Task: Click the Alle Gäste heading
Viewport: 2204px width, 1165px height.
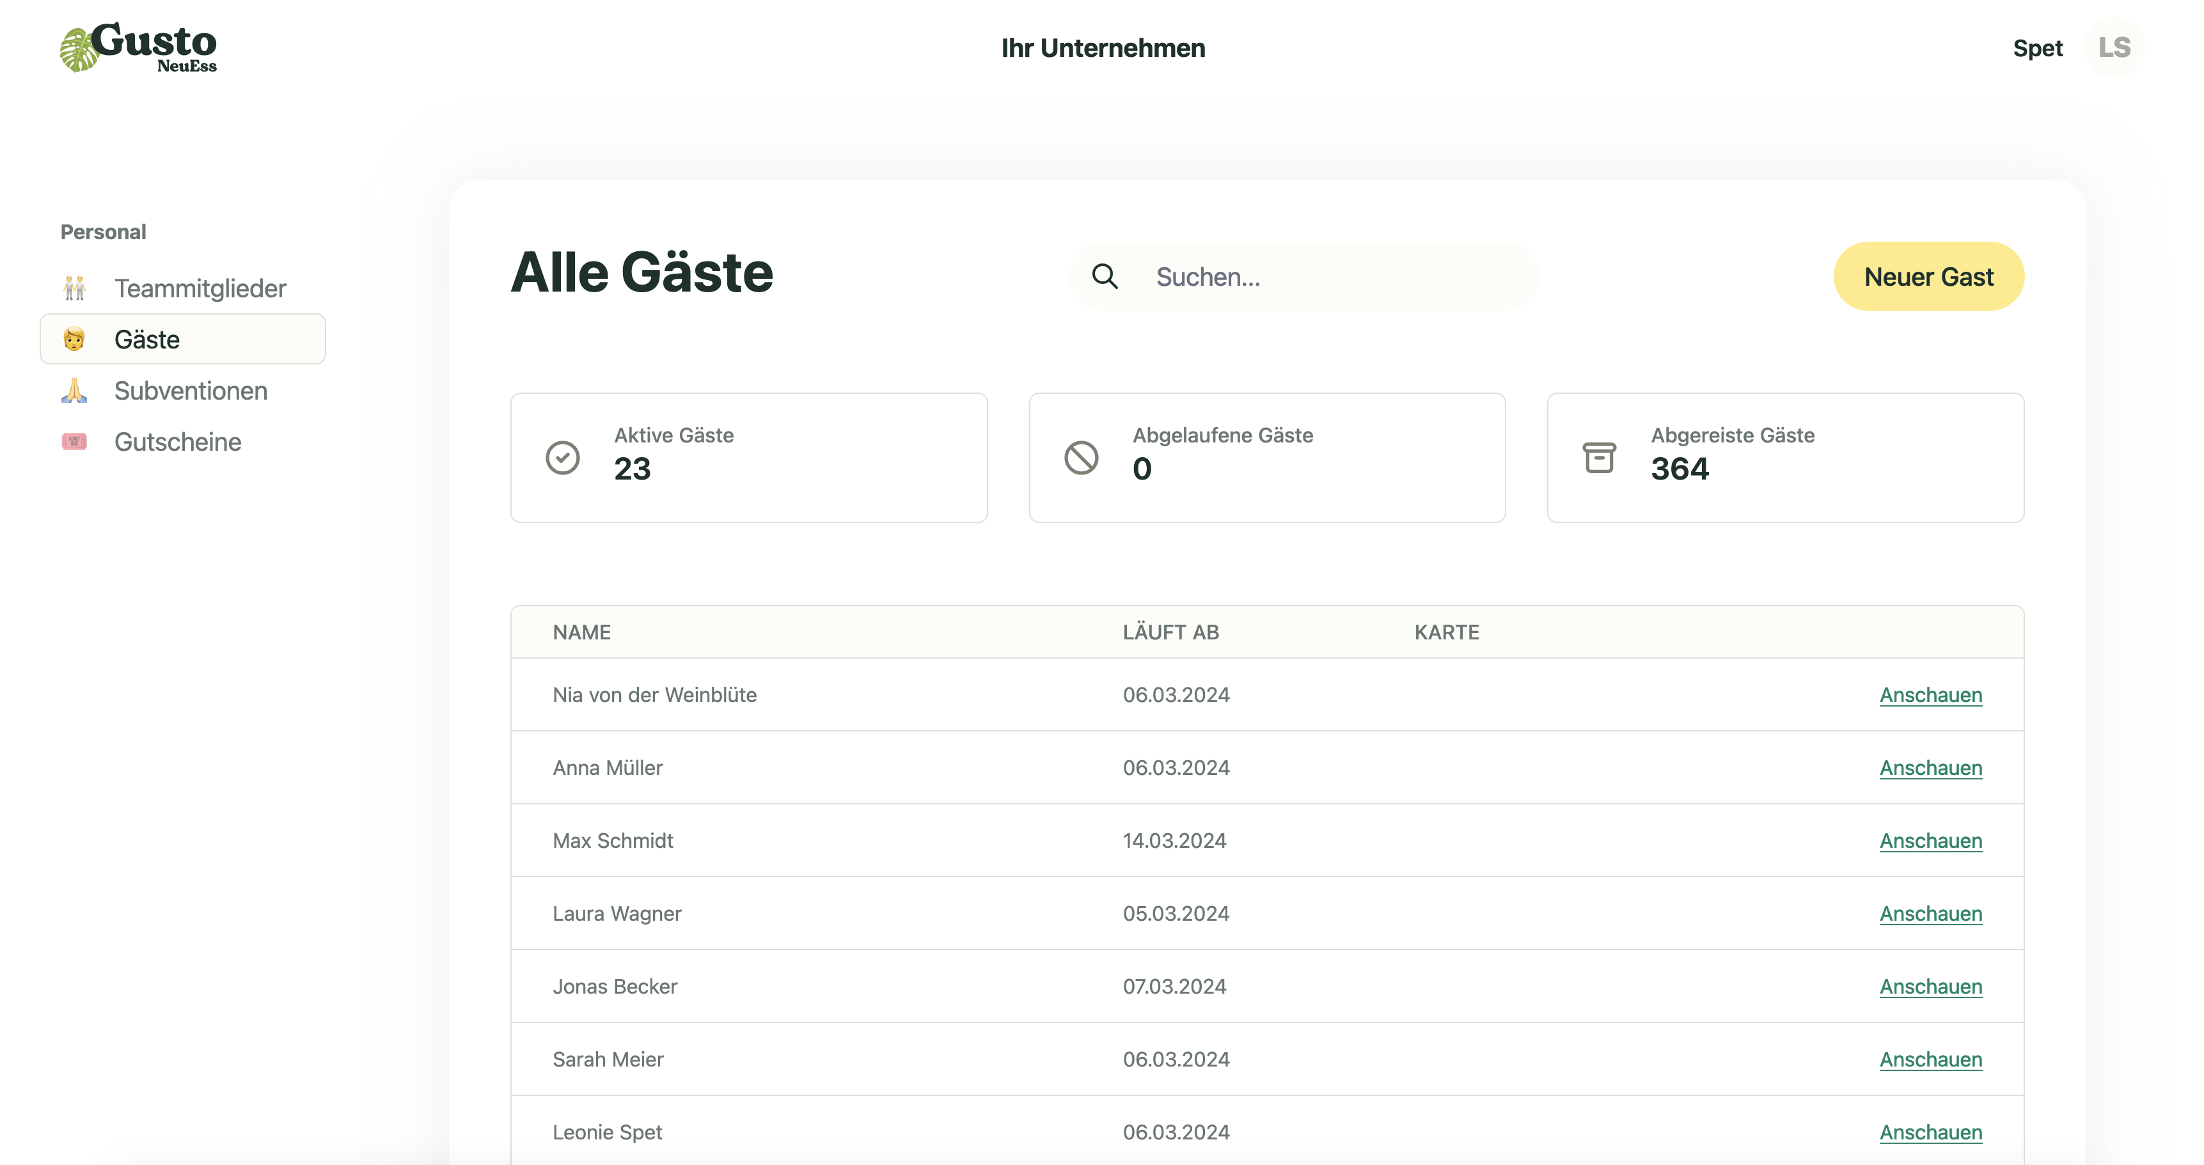Action: [642, 272]
